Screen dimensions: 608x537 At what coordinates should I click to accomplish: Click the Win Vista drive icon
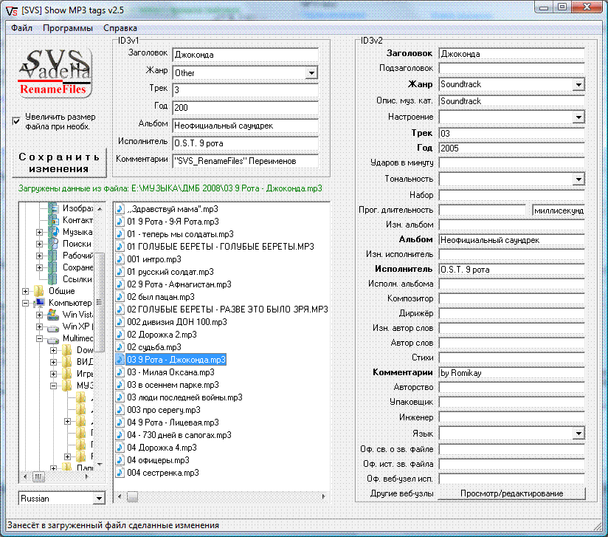point(53,315)
